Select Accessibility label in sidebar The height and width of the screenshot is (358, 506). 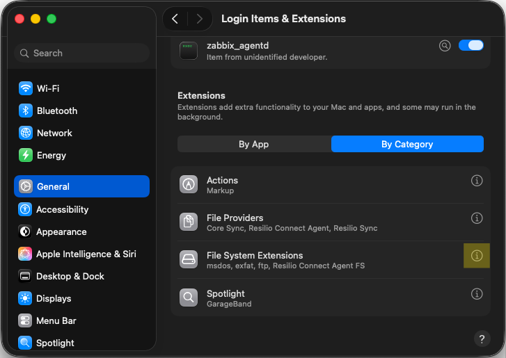[62, 209]
